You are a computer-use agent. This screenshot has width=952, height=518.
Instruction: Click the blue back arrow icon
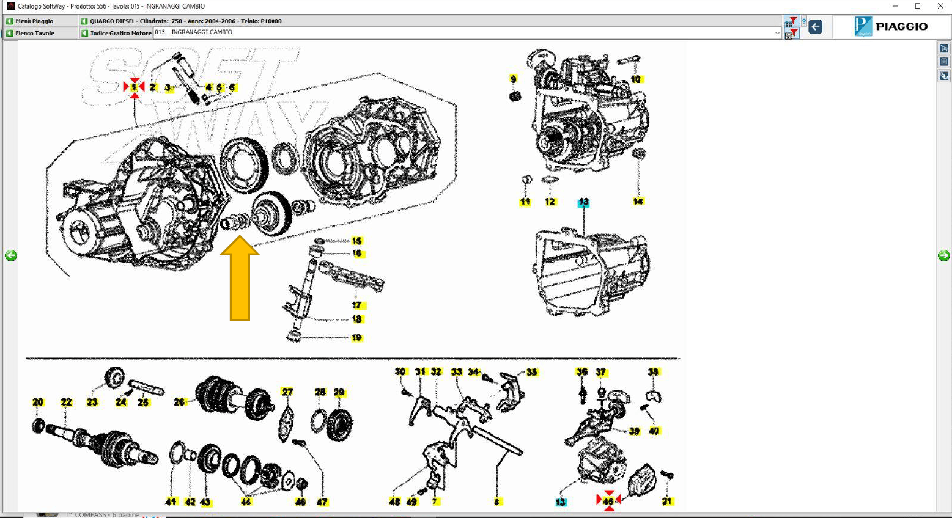tap(815, 27)
